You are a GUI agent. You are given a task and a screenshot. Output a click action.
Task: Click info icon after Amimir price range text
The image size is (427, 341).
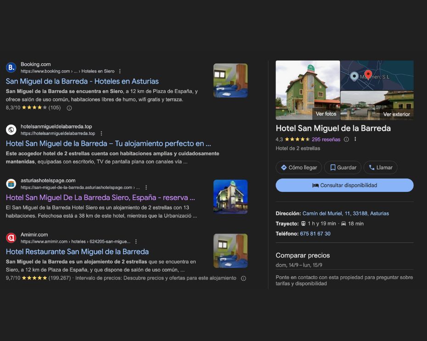click(243, 278)
